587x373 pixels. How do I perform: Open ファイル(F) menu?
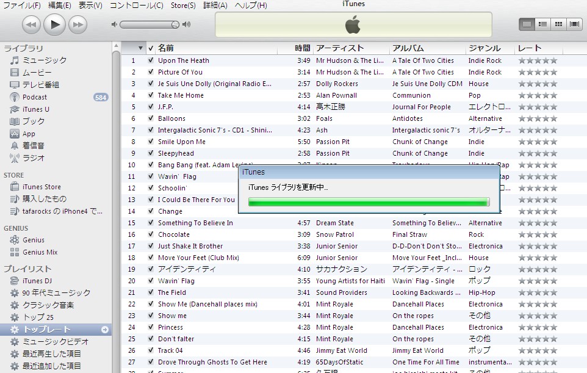click(22, 5)
